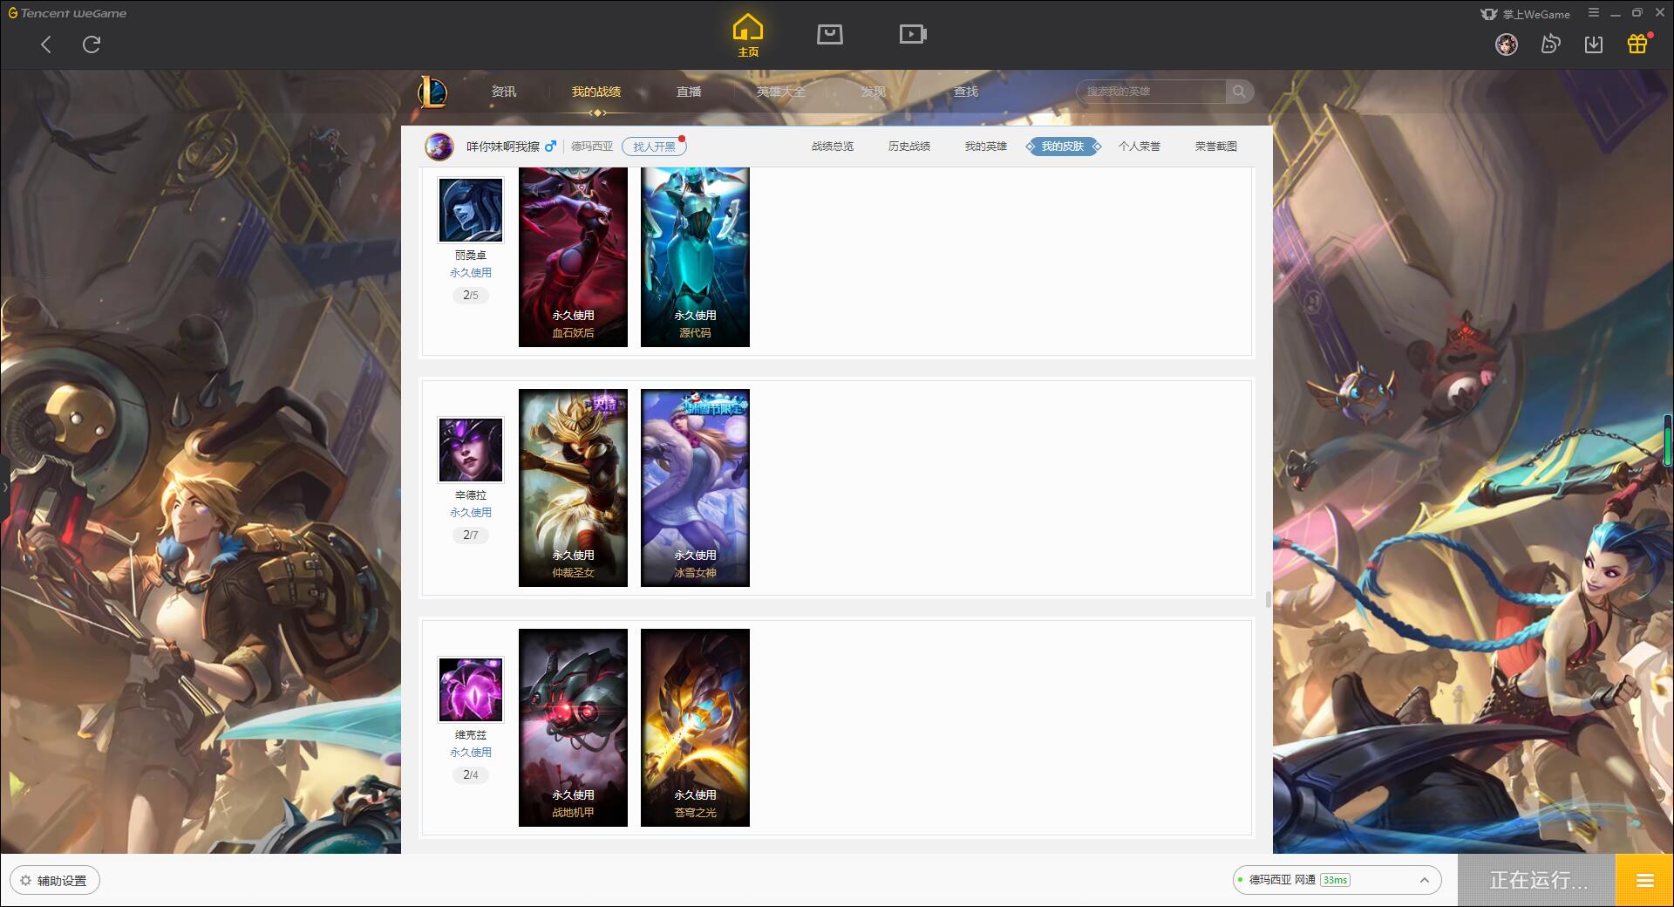Click the 2/4 skin count badge
The image size is (1674, 907).
pos(471,775)
